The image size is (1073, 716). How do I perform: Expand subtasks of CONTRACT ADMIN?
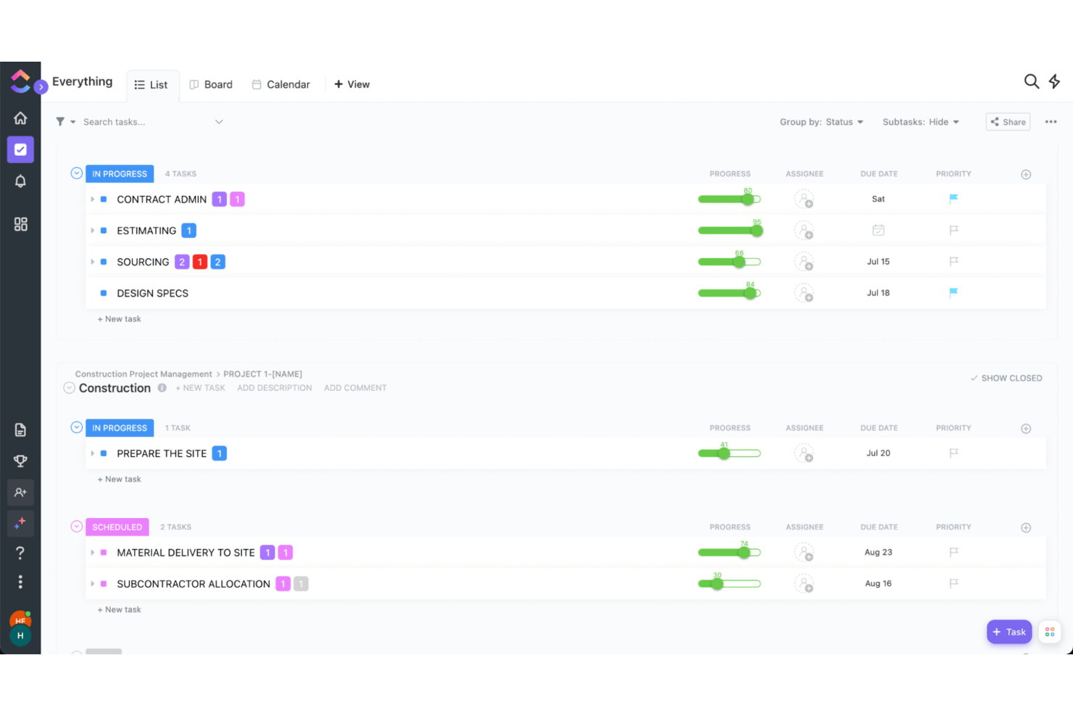click(92, 199)
